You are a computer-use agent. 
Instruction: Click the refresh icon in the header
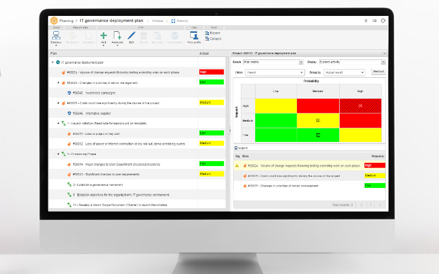(x=383, y=20)
